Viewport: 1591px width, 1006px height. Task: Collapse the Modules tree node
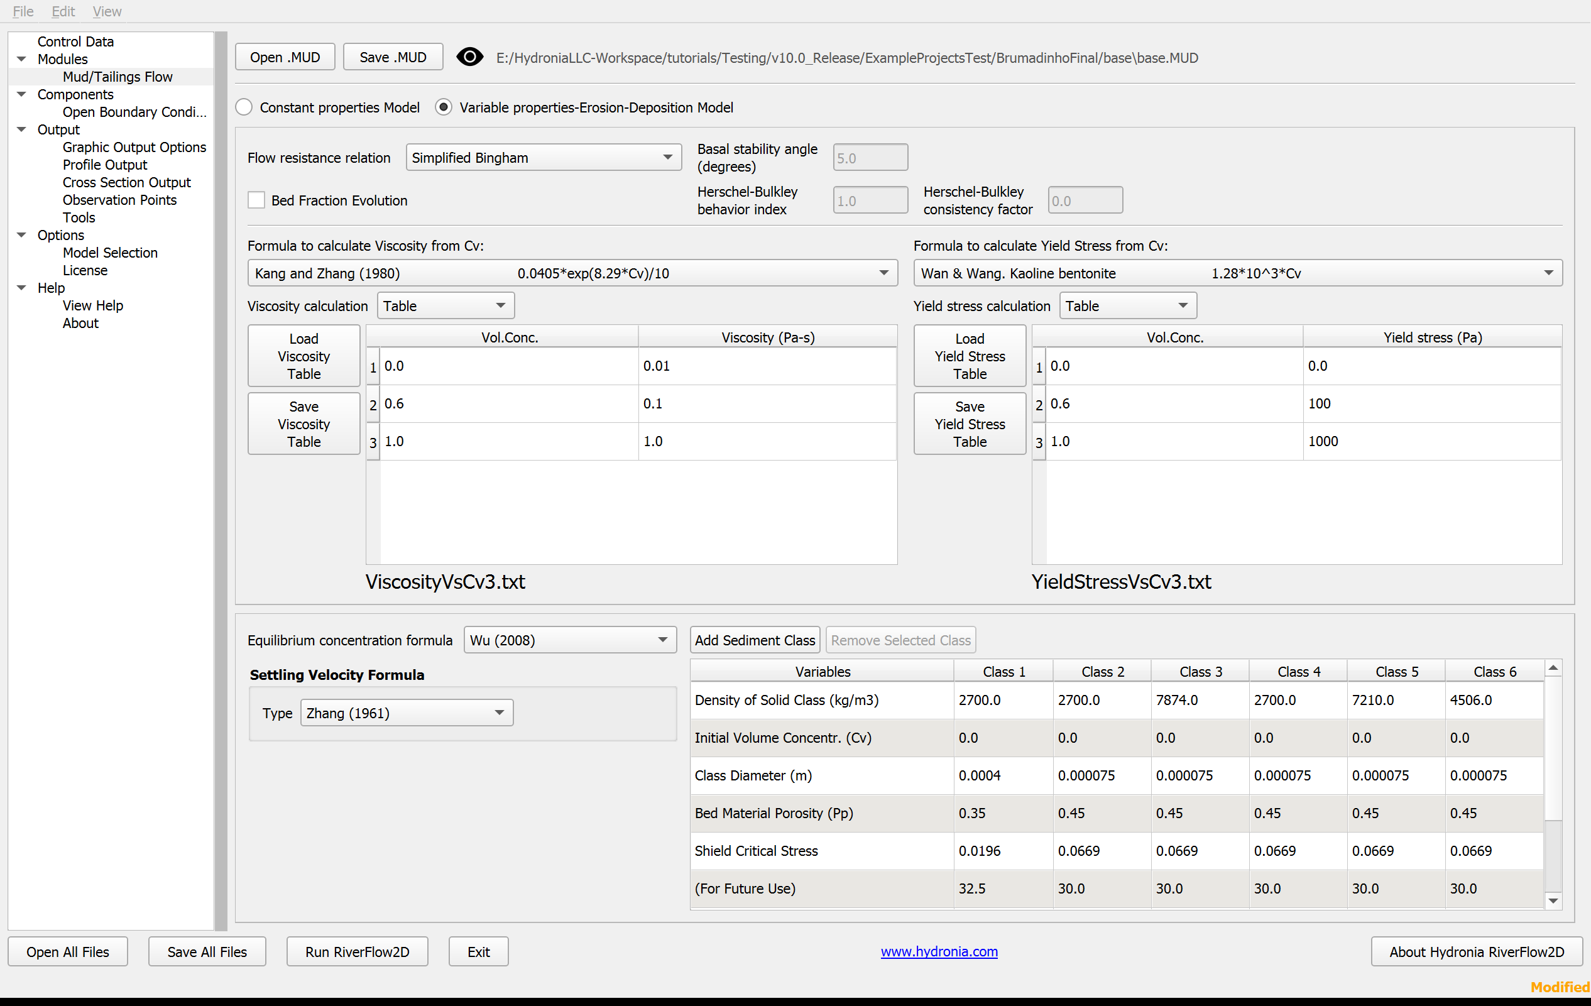(22, 60)
